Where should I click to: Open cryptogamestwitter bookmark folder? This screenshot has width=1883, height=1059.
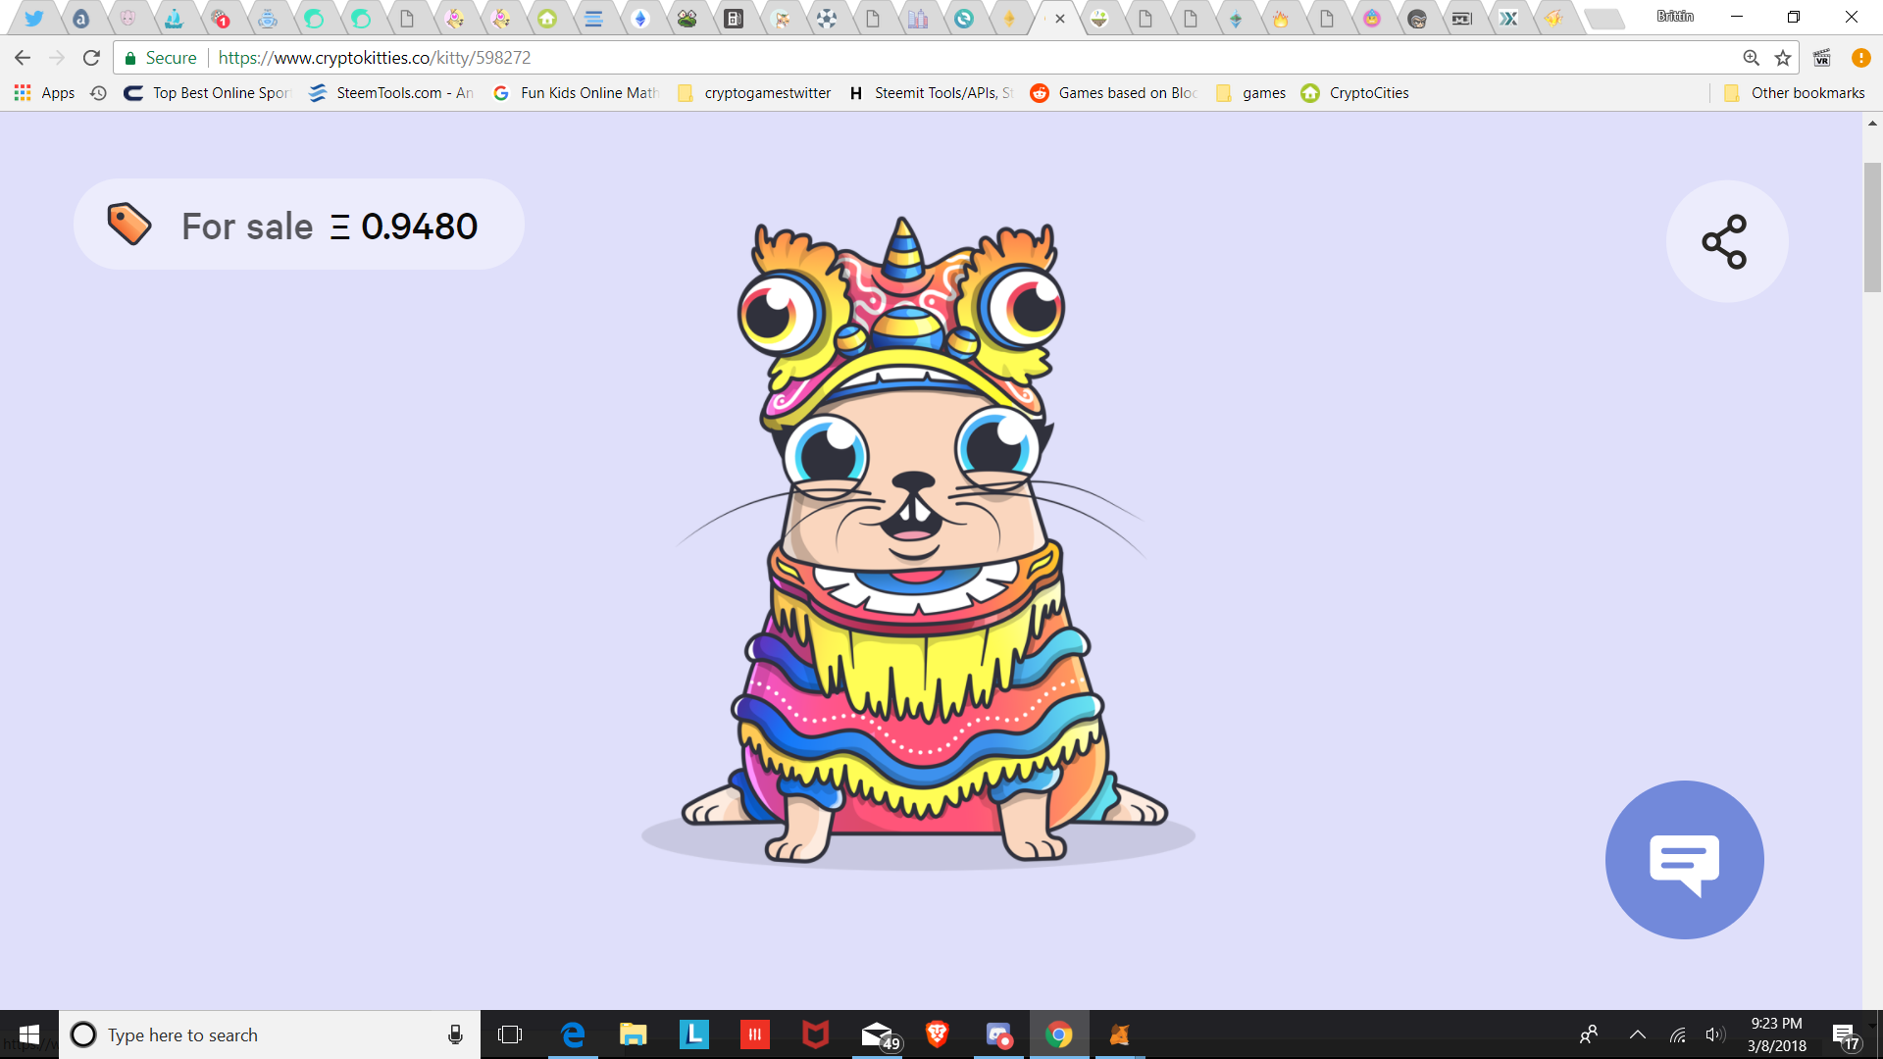[x=754, y=93]
